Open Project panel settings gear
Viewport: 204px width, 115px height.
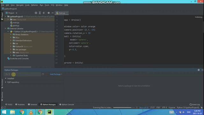(48, 13)
